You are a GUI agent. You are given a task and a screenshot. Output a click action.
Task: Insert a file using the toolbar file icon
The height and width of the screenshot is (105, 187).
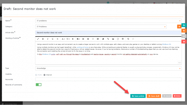pos(118,39)
